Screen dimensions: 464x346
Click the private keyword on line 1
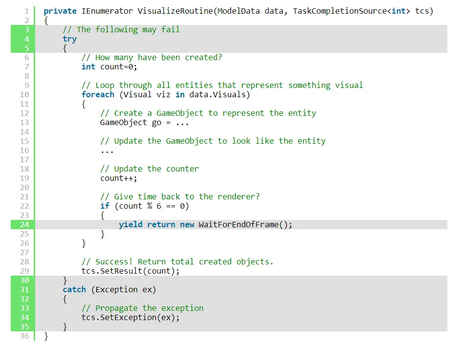pos(60,11)
